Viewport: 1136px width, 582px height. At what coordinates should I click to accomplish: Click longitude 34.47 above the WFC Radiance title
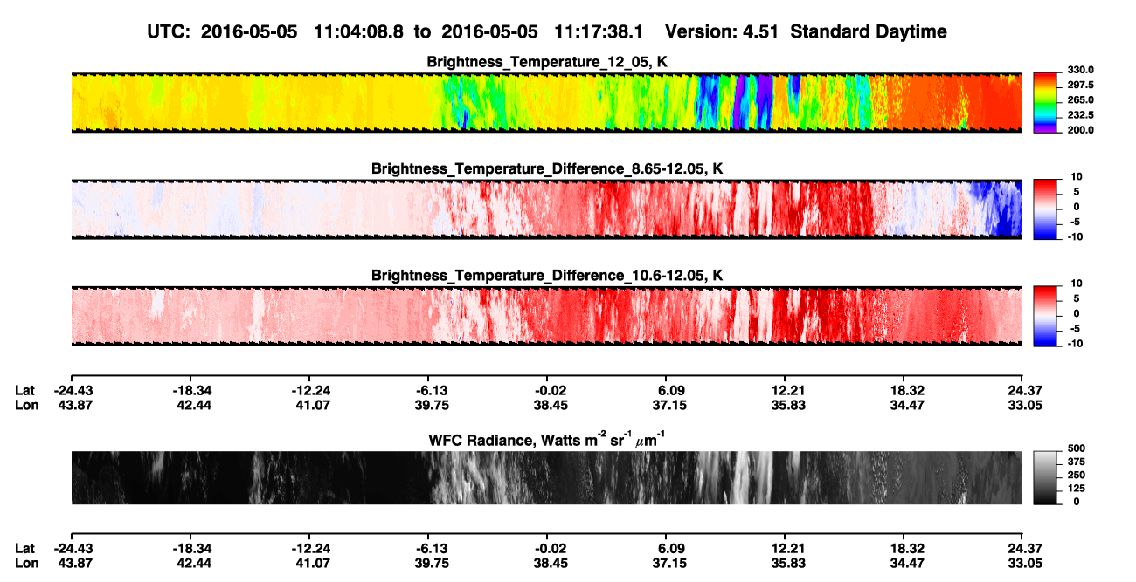click(x=906, y=405)
